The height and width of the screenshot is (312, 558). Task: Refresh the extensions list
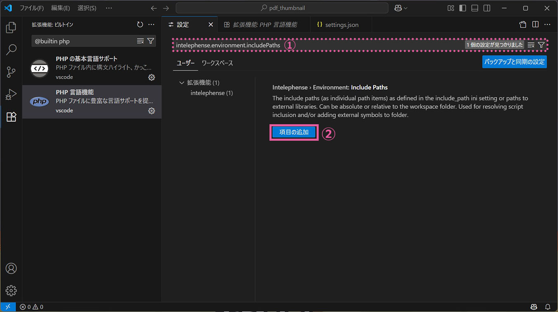click(x=140, y=25)
